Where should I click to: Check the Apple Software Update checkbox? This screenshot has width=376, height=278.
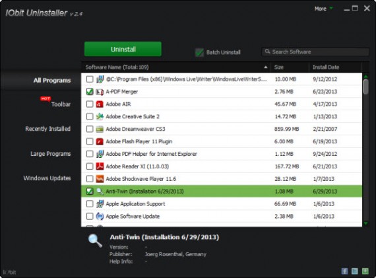[x=90, y=217]
